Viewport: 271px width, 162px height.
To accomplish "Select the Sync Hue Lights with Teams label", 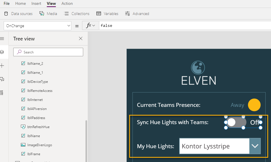I will [173, 122].
